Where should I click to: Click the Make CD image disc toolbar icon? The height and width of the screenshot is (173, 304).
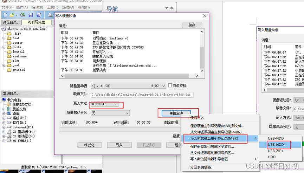[50, 15]
